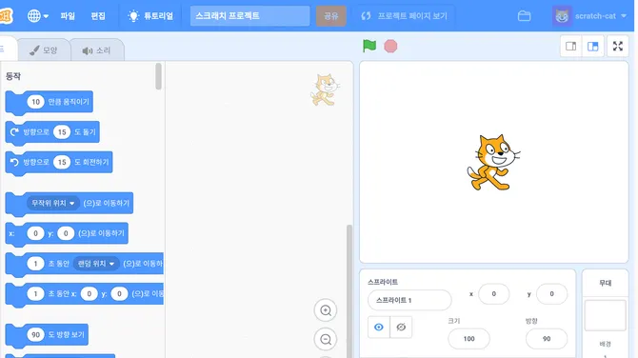Show the sprite with eye icon
Screen dimensions: 638x358
click(x=379, y=328)
